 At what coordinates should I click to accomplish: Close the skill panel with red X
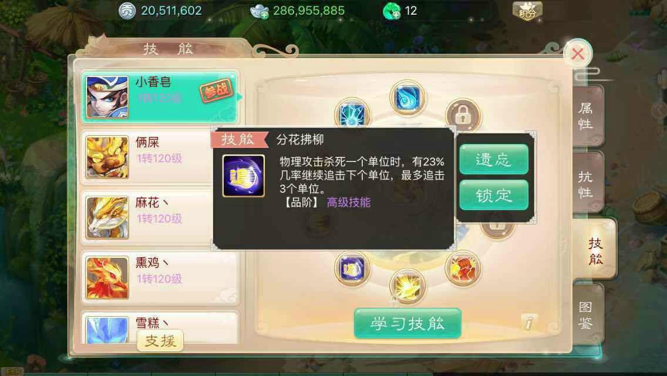577,53
